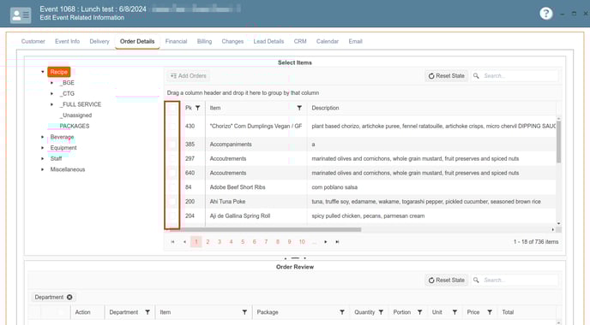Viewport: 590px width, 325px height.
Task: Check the row for item 640 Accoutrements
Action: 172,173
